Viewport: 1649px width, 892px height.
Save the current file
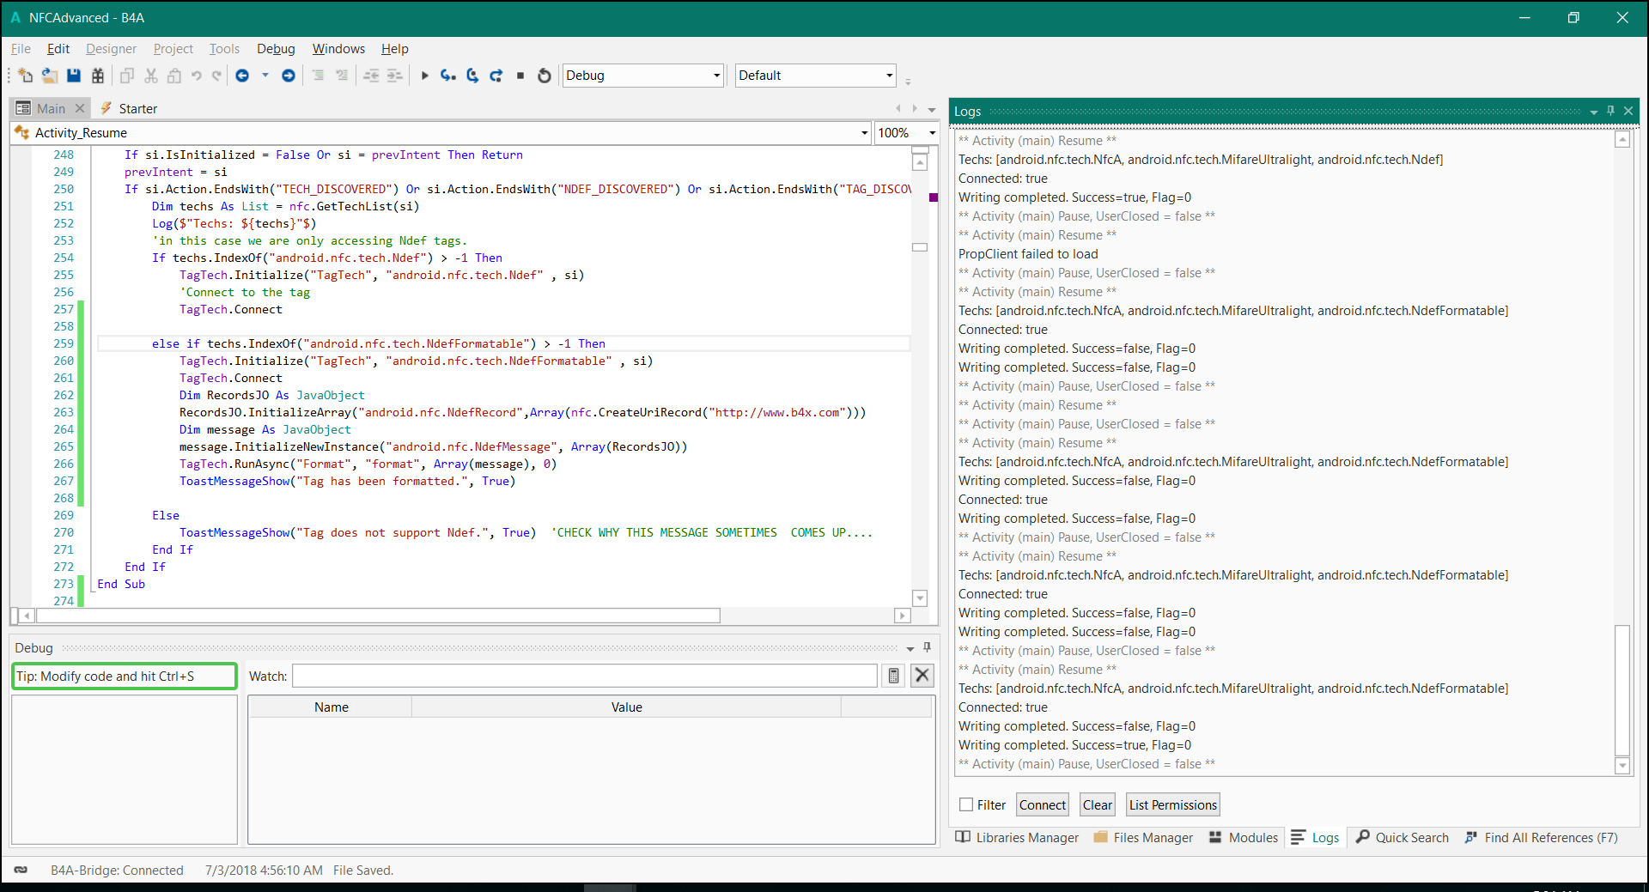click(x=73, y=76)
